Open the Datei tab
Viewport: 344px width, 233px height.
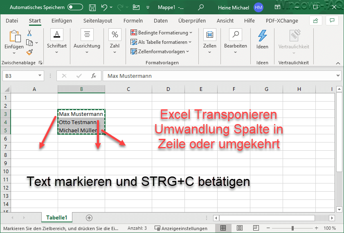pyautogui.click(x=12, y=20)
